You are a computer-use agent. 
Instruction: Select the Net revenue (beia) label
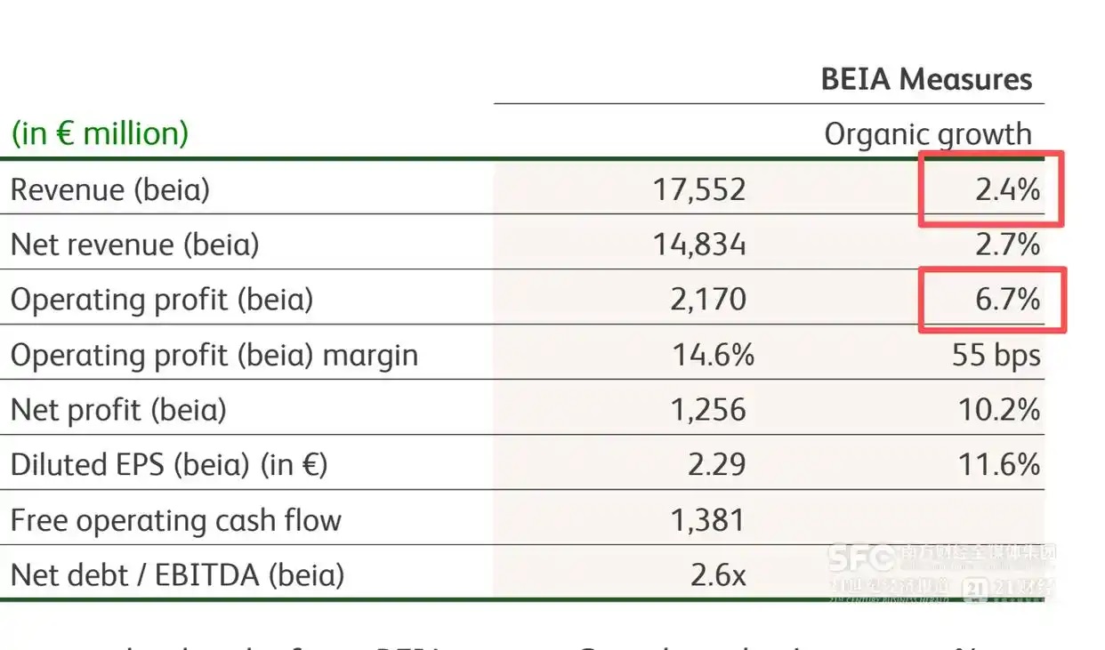134,245
